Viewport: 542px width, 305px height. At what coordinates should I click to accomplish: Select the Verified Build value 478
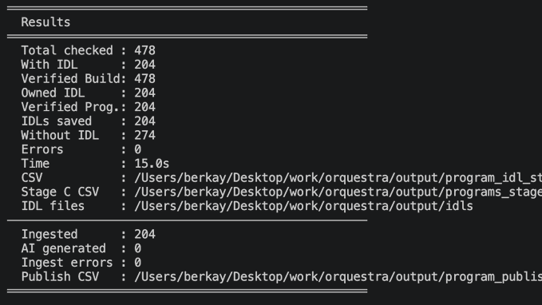click(144, 79)
